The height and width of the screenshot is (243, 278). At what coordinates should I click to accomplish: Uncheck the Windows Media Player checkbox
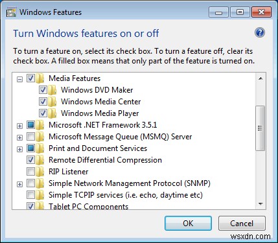tap(43, 113)
